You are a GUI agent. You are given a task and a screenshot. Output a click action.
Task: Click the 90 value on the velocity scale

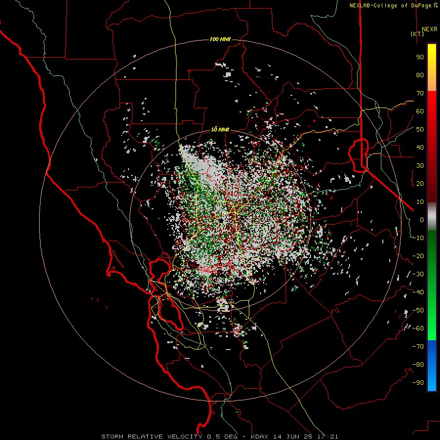(x=420, y=57)
